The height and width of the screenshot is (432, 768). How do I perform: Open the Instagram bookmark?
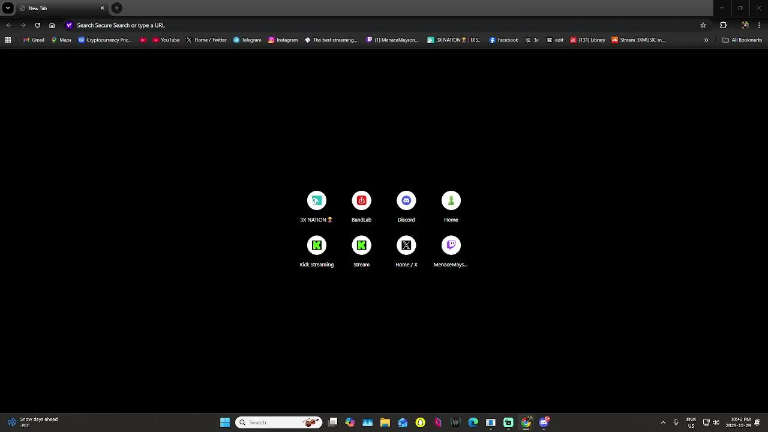[283, 40]
